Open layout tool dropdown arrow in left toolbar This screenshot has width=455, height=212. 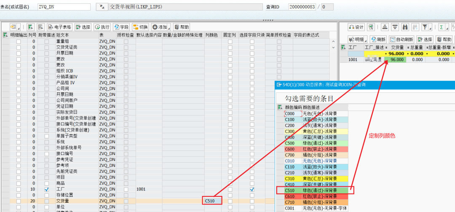tap(19, 27)
